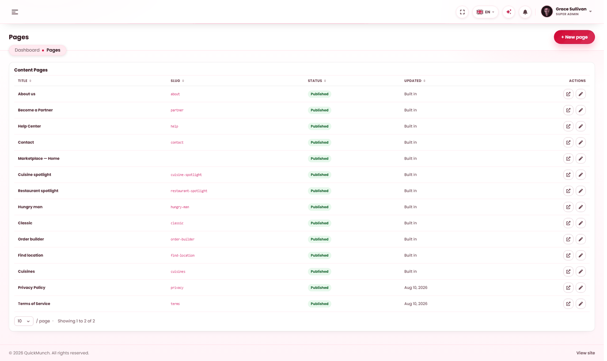
Task: Edit the Hungry man page
Action: pyautogui.click(x=581, y=207)
